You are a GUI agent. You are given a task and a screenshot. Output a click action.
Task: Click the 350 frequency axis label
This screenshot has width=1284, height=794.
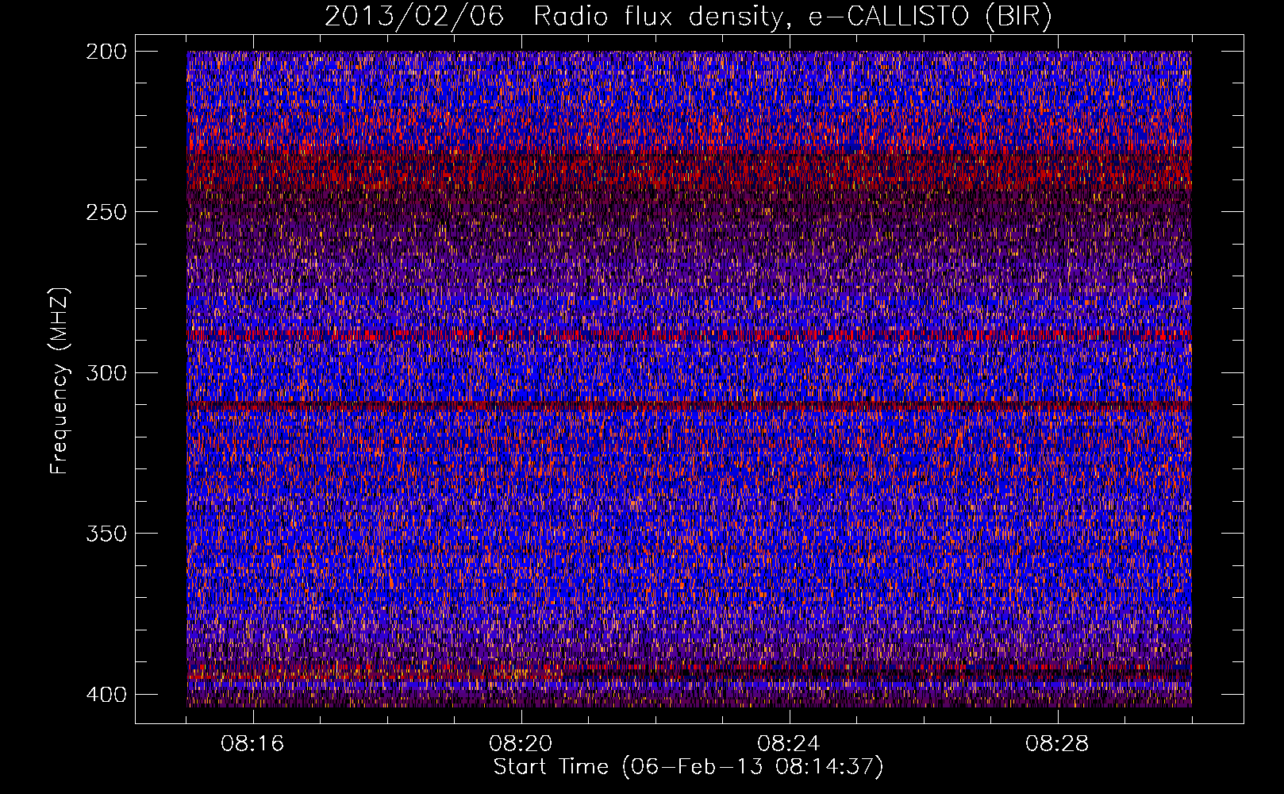106,533
